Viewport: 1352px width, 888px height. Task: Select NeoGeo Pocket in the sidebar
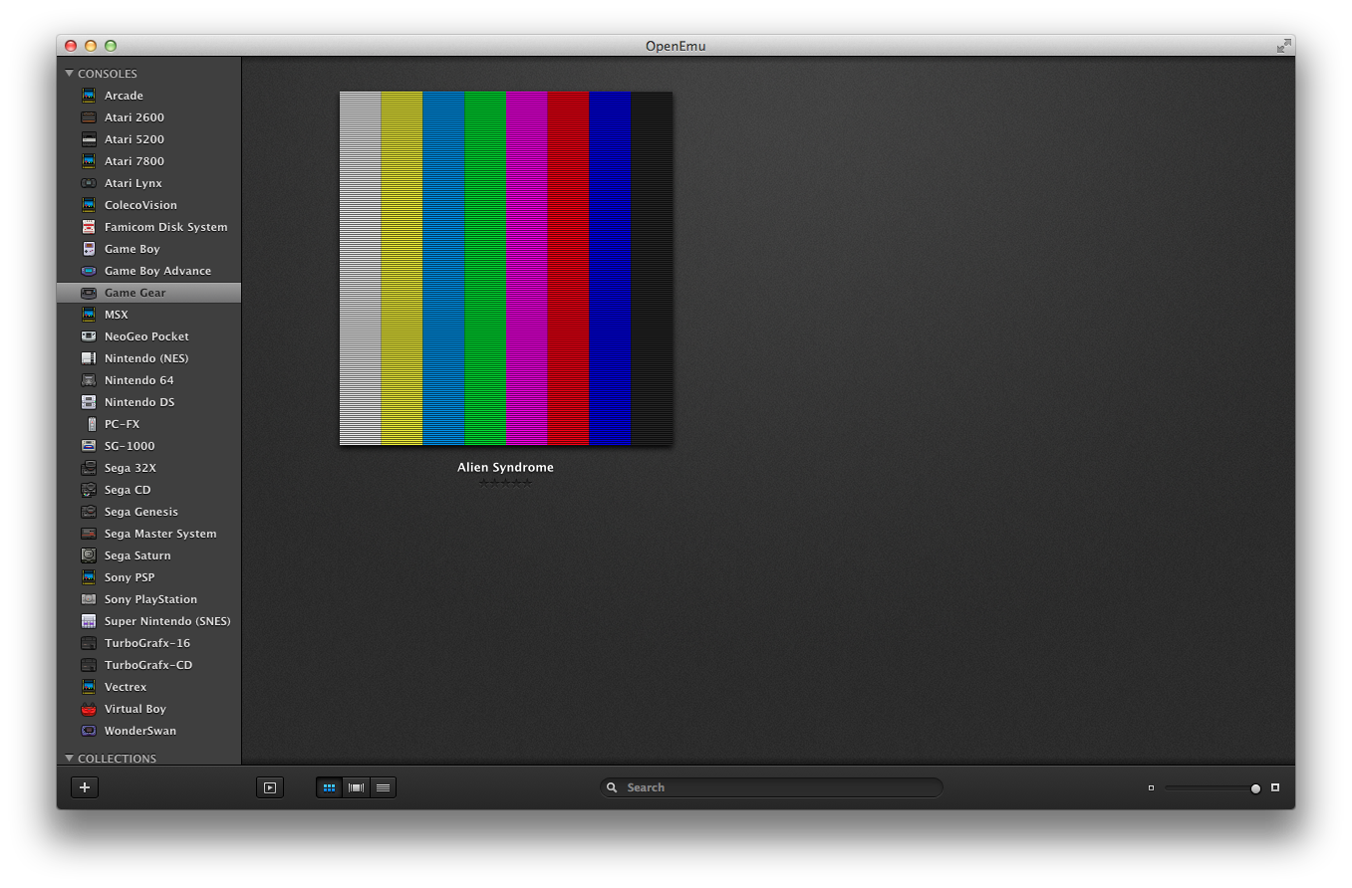coord(148,336)
